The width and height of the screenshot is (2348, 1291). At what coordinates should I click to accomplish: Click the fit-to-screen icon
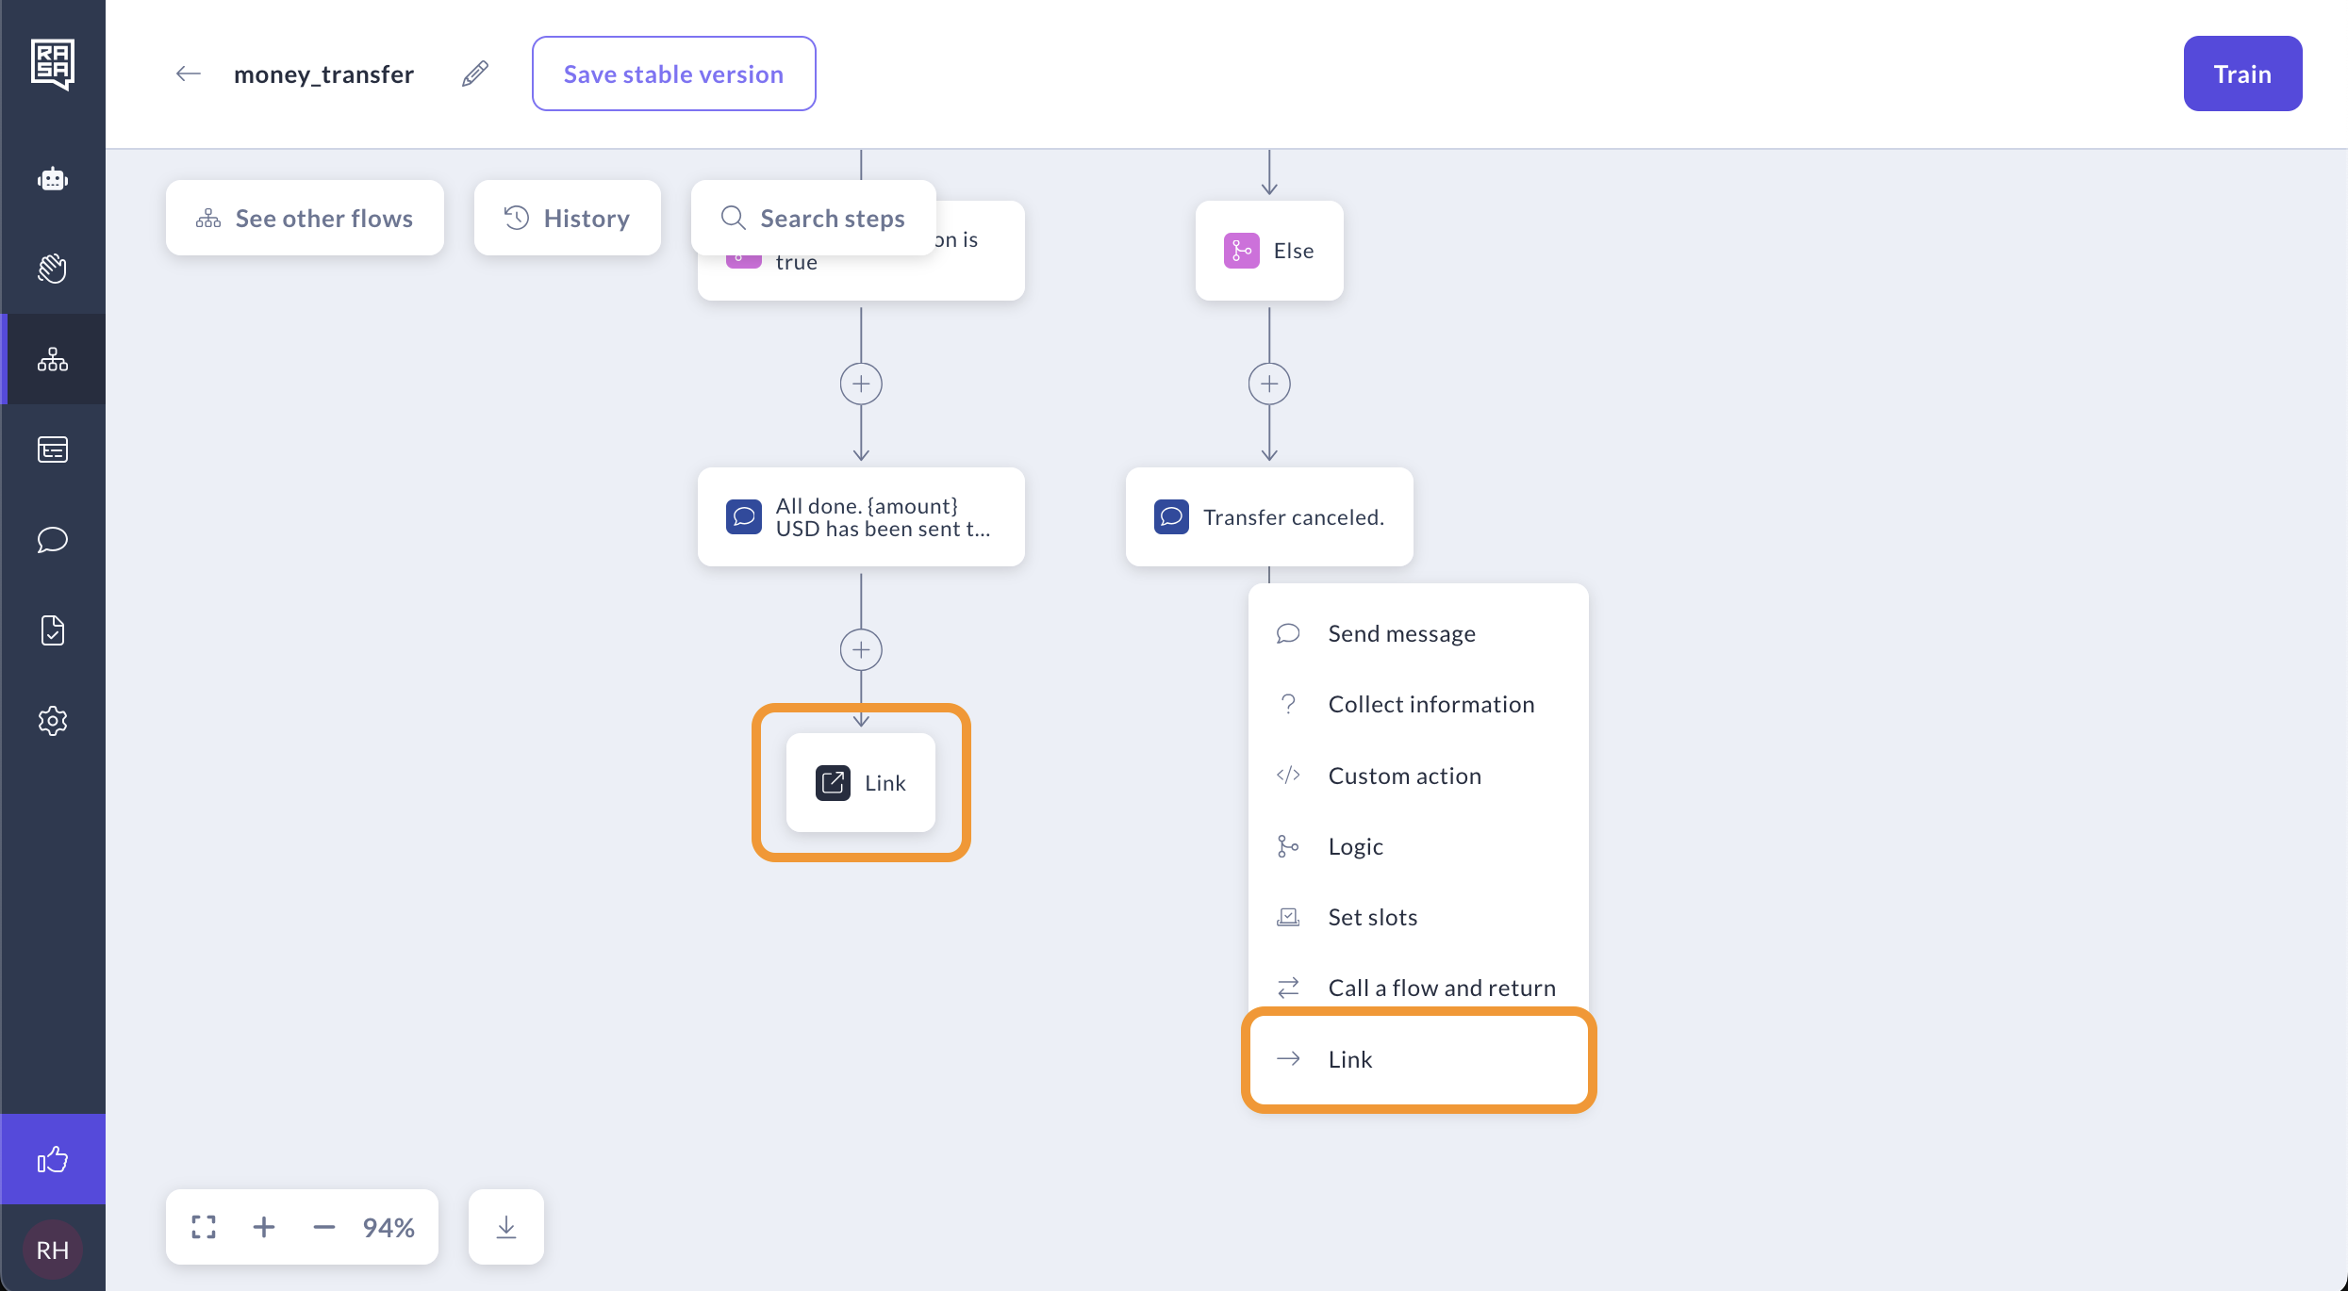point(204,1227)
